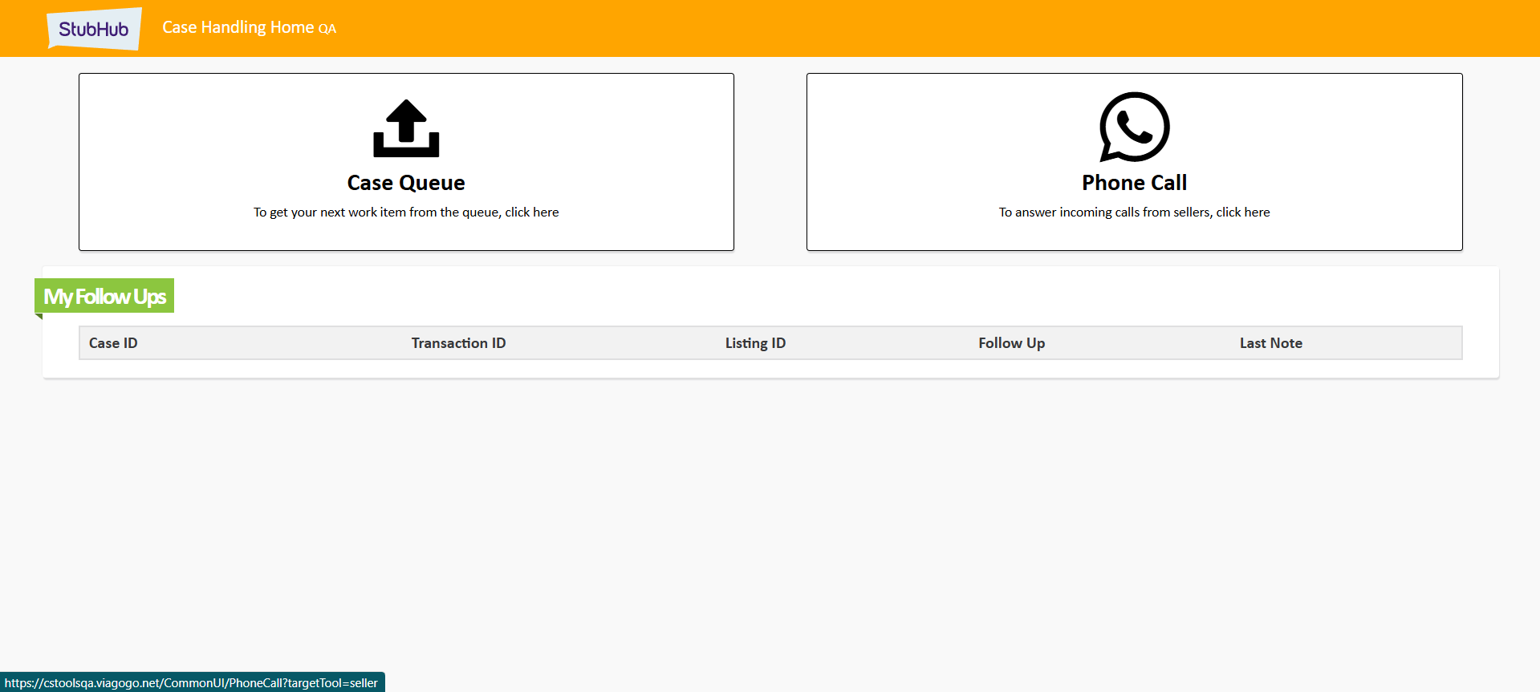
Task: Sort by the Follow Up column header
Action: coord(1011,343)
